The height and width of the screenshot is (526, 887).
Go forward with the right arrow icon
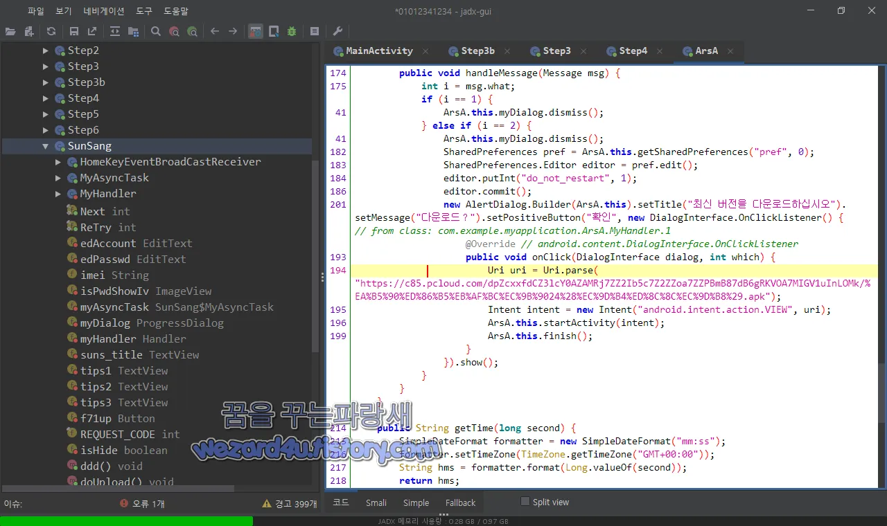(233, 31)
